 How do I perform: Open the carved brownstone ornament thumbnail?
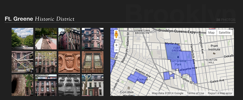tap(69, 62)
